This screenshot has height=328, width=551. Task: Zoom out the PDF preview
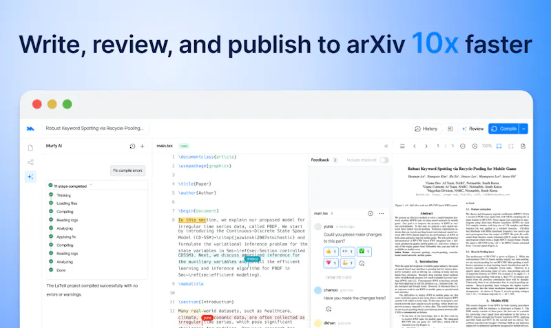point(463,146)
